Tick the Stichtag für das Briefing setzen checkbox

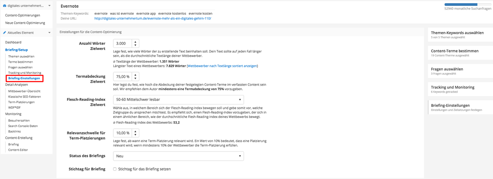coord(115,169)
